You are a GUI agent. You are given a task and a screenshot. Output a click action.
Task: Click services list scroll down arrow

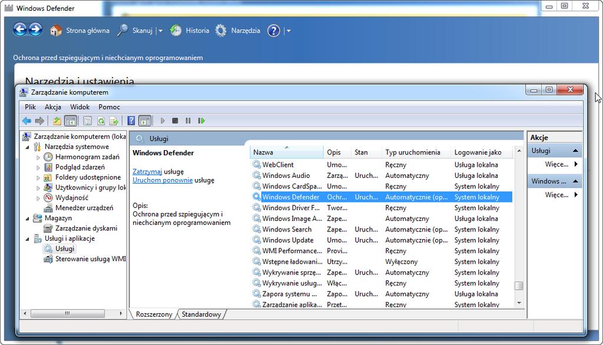point(519,303)
